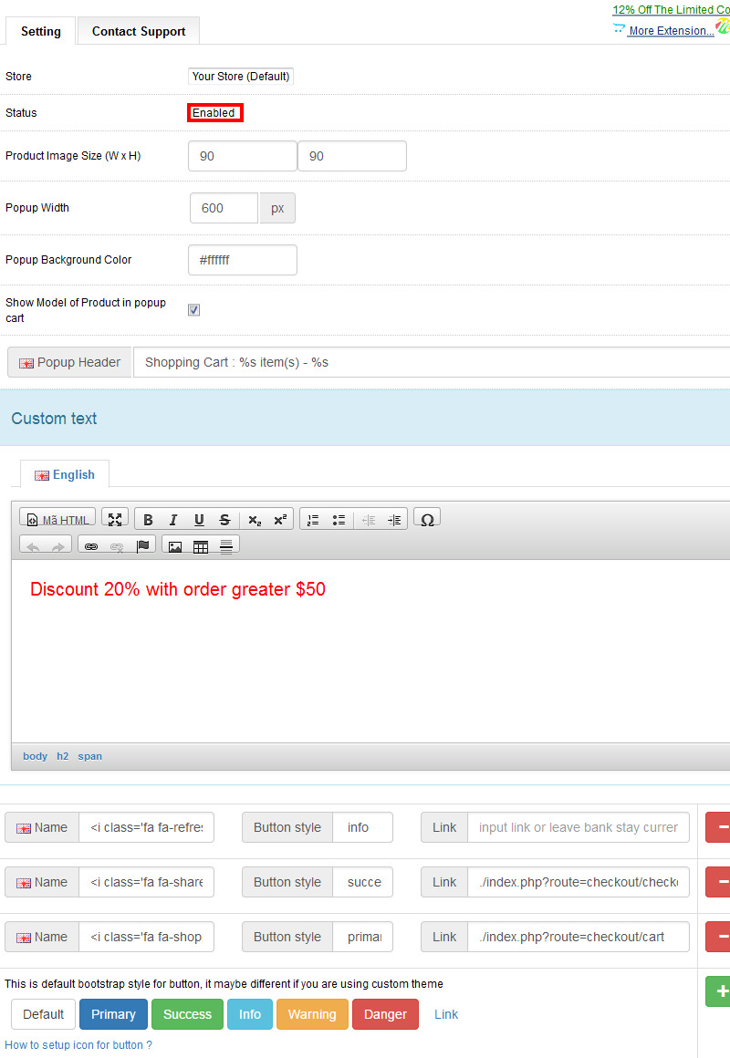Open the Status dropdown showing Enabled
This screenshot has width=730, height=1058.
pyautogui.click(x=215, y=113)
